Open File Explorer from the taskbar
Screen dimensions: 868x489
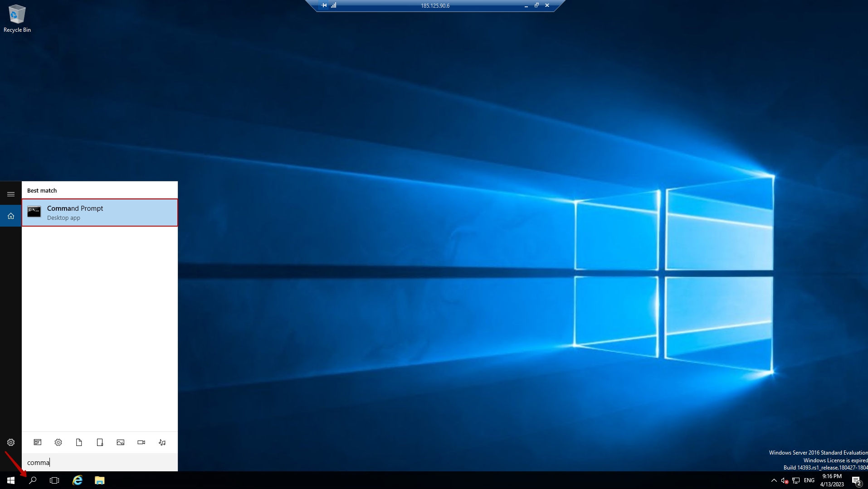tap(99, 480)
